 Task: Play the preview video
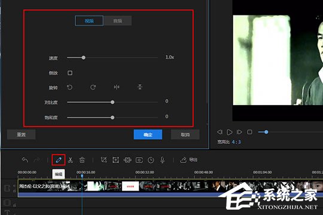point(229,132)
